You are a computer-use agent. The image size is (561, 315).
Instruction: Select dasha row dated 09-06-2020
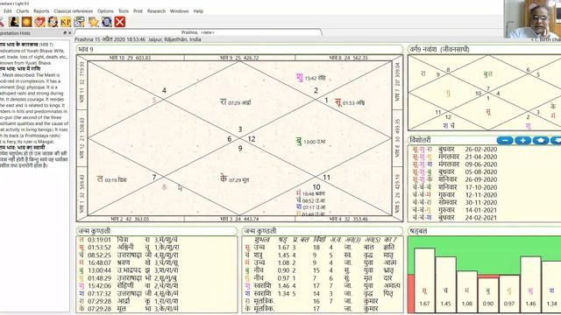(x=454, y=164)
